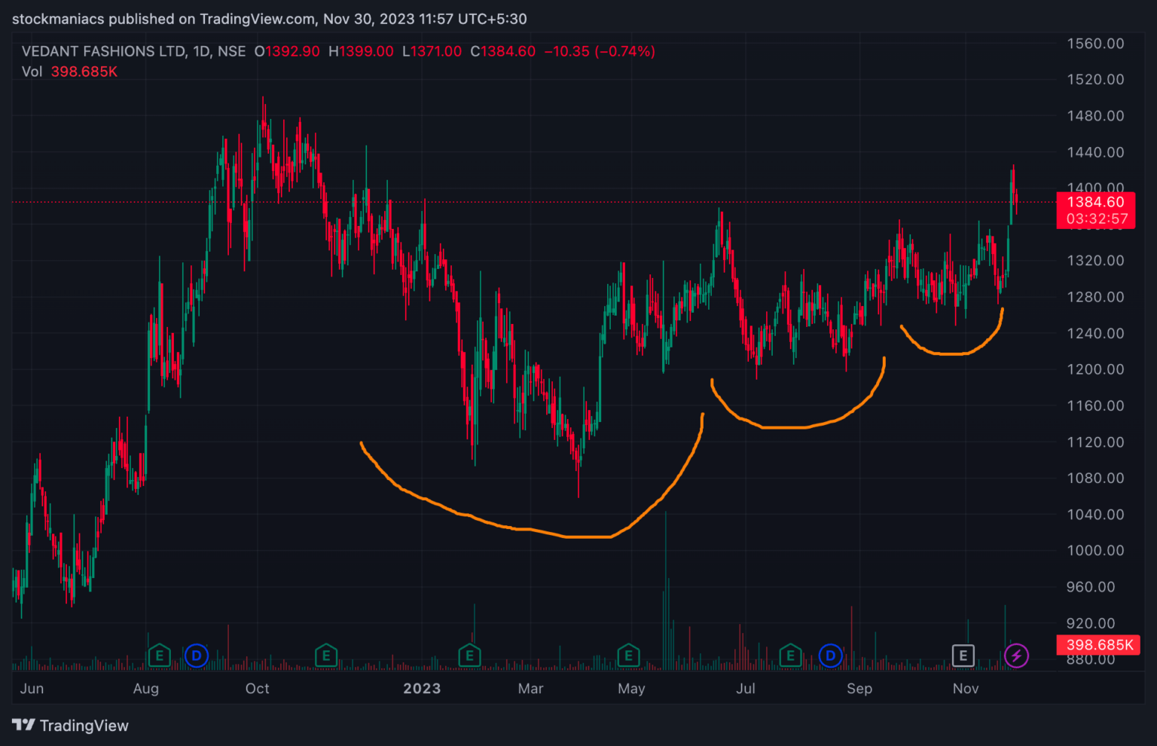The width and height of the screenshot is (1157, 746).
Task: Click the dividend D badge near August
Action: tap(197, 656)
